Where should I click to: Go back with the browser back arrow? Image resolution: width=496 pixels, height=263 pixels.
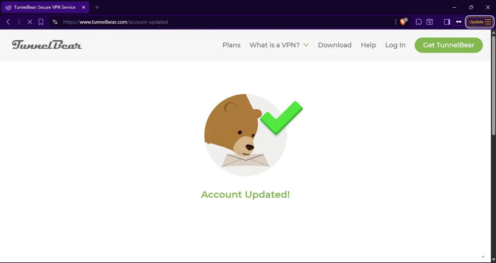pos(8,22)
